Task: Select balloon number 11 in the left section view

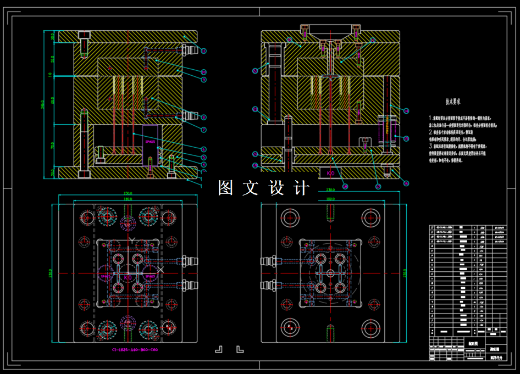Action: 203,51
